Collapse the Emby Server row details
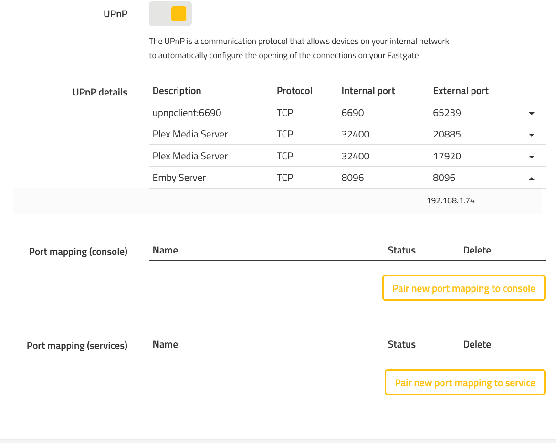The image size is (556, 443). coord(531,178)
